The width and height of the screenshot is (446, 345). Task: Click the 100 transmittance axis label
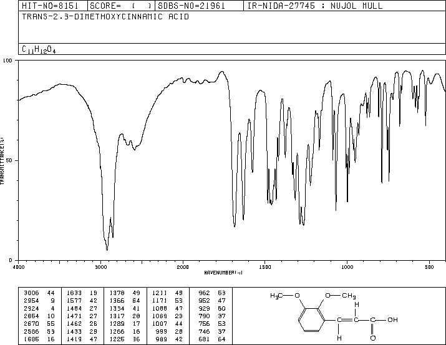point(7,61)
